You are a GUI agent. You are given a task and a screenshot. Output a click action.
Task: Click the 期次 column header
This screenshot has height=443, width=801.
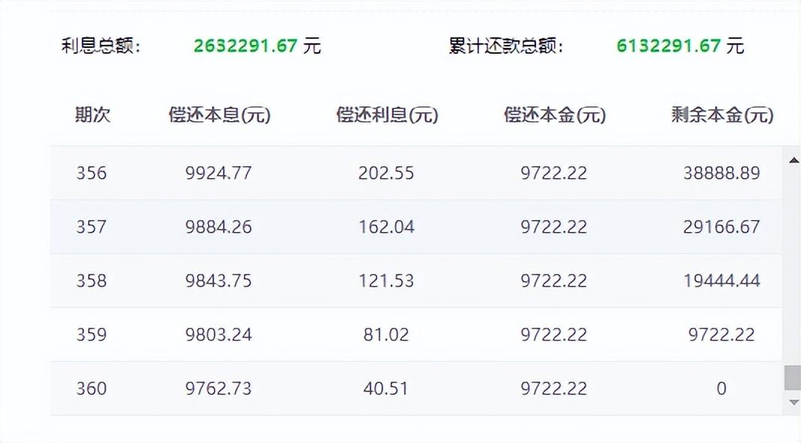[x=93, y=115]
